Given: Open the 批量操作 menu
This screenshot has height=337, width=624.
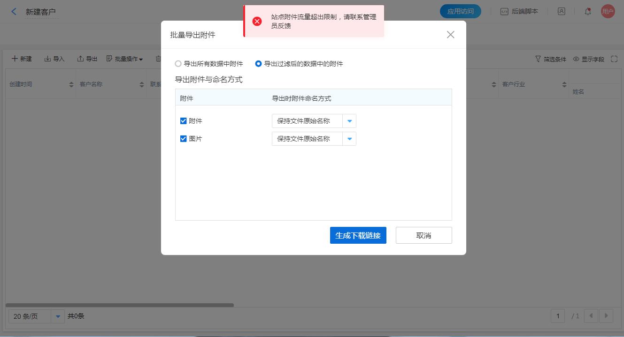Looking at the screenshot, I should (x=124, y=58).
